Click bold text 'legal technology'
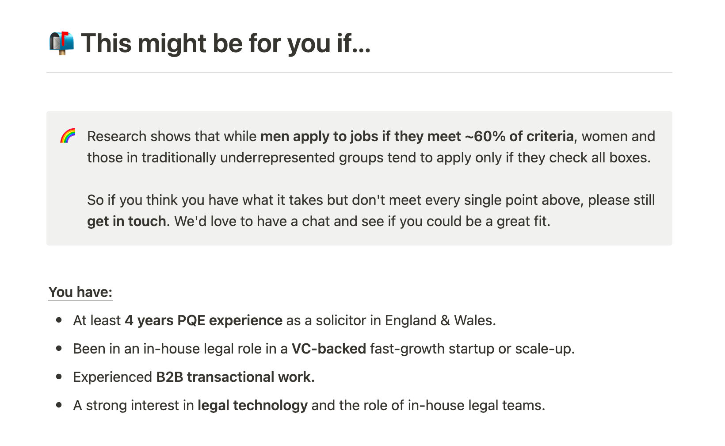The image size is (725, 446). (x=252, y=405)
